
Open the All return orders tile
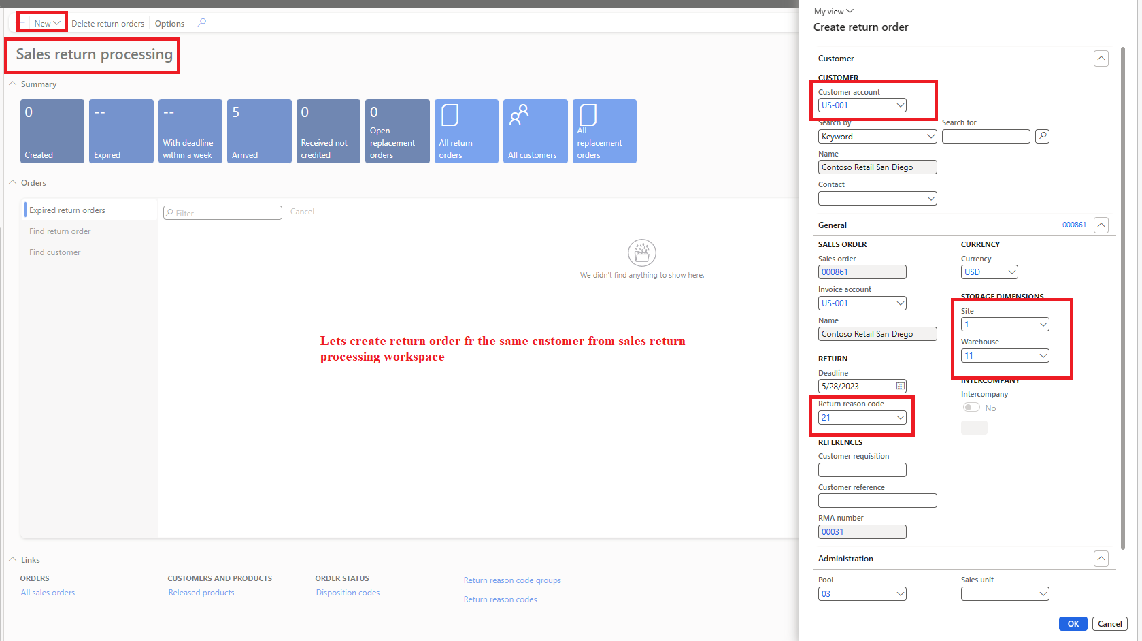(466, 131)
